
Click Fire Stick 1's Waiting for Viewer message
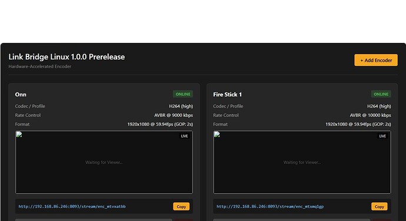pyautogui.click(x=302, y=162)
